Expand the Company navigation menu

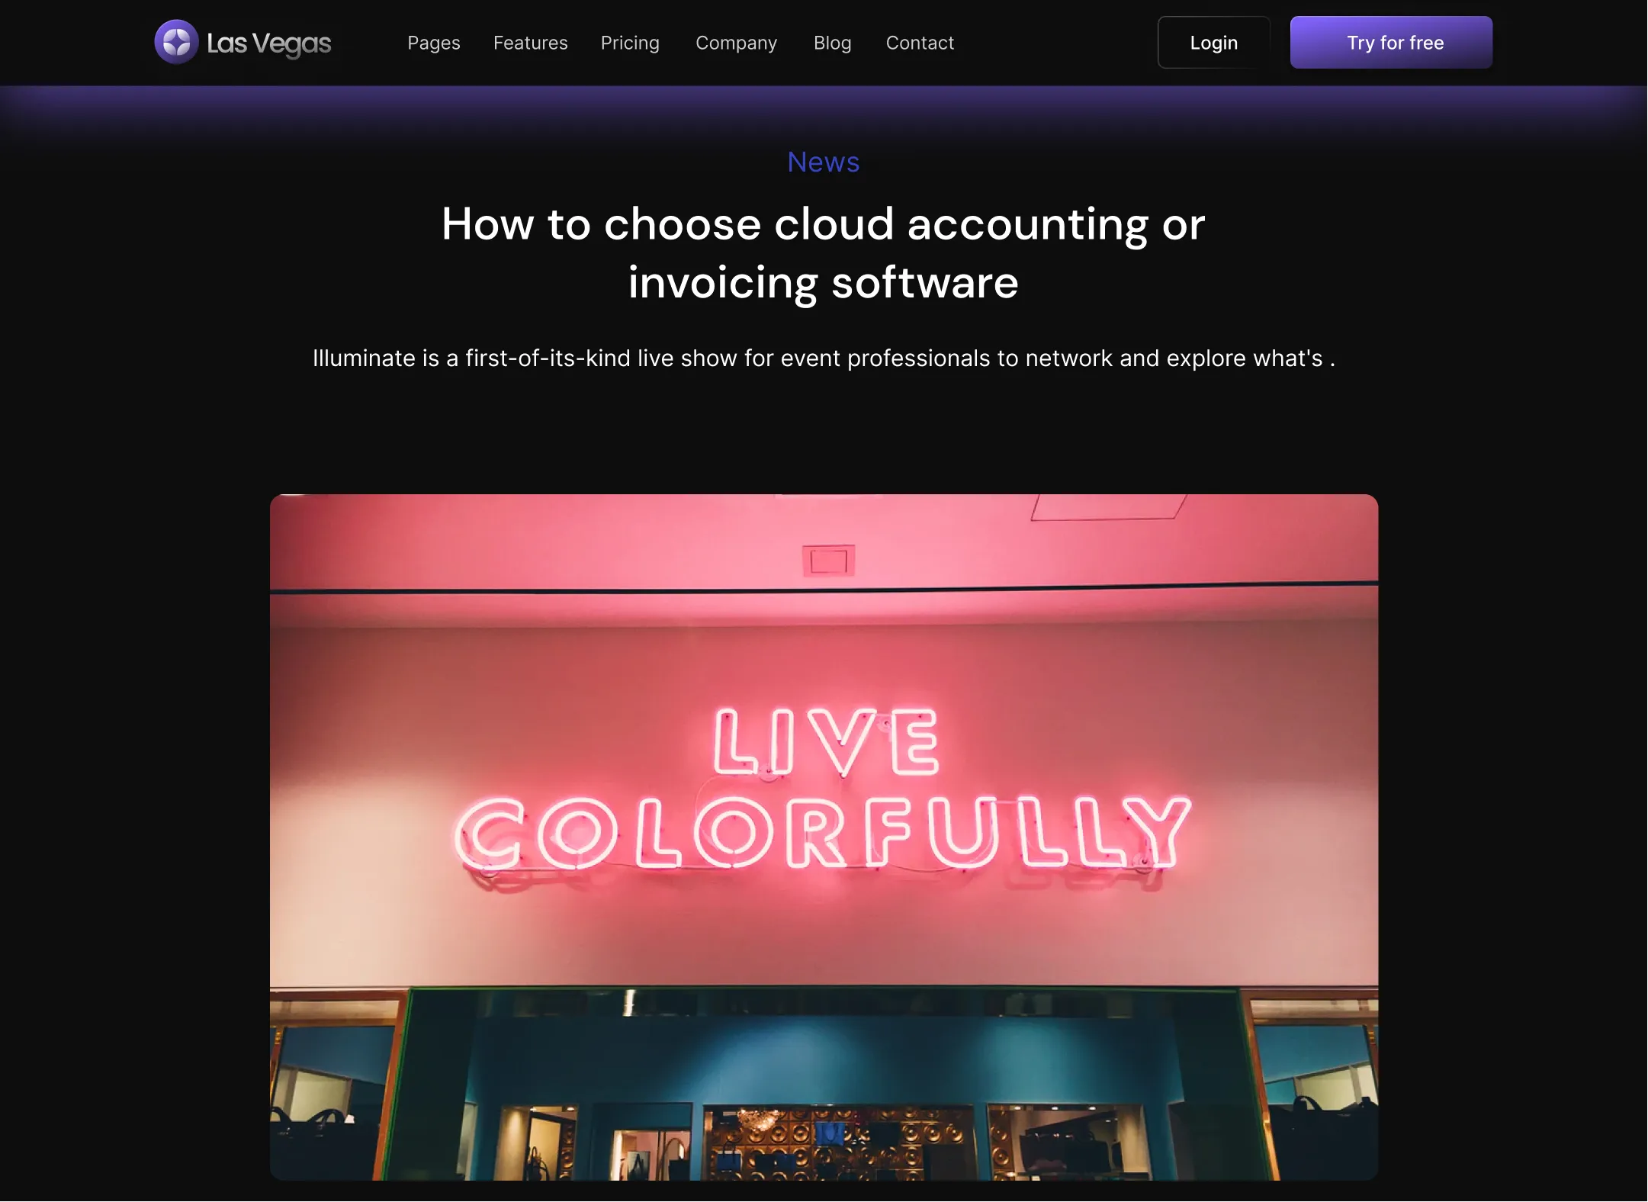(x=736, y=43)
